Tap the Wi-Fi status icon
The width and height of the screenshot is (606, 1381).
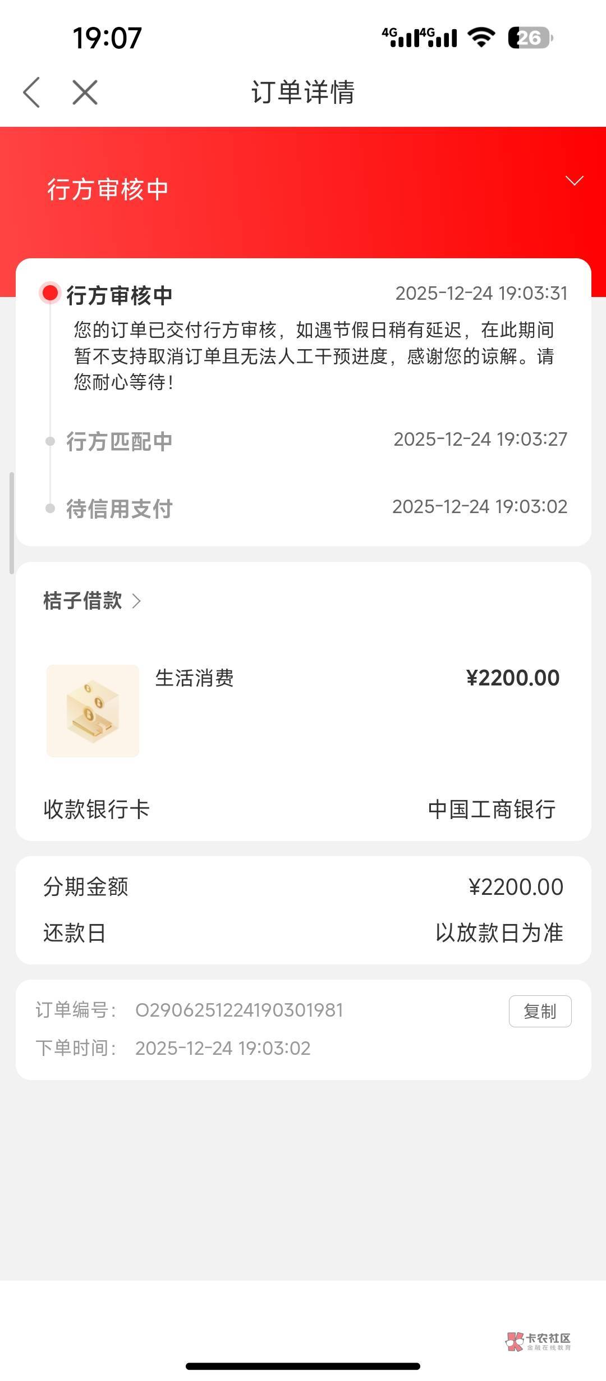tap(481, 38)
